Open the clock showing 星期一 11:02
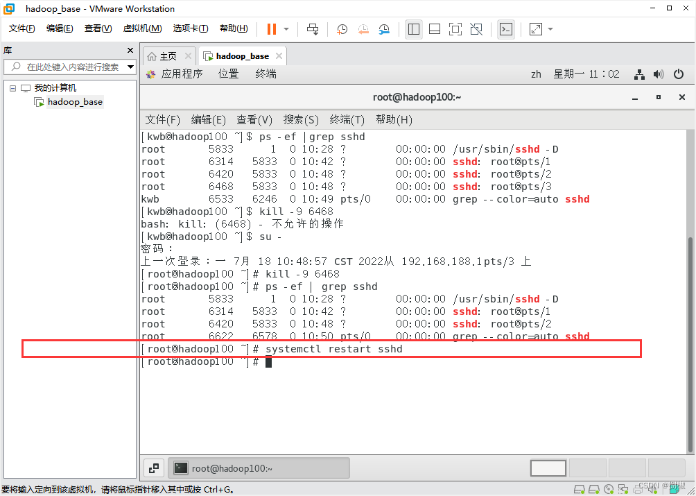Viewport: 696px width, 496px height. [586, 74]
